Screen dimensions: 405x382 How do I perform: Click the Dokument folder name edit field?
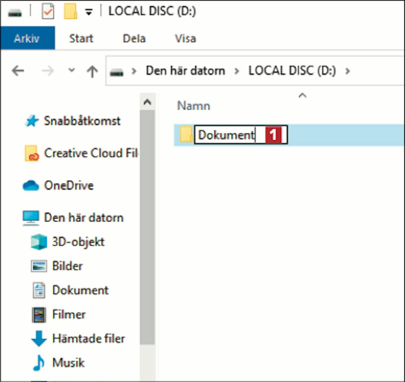[227, 135]
